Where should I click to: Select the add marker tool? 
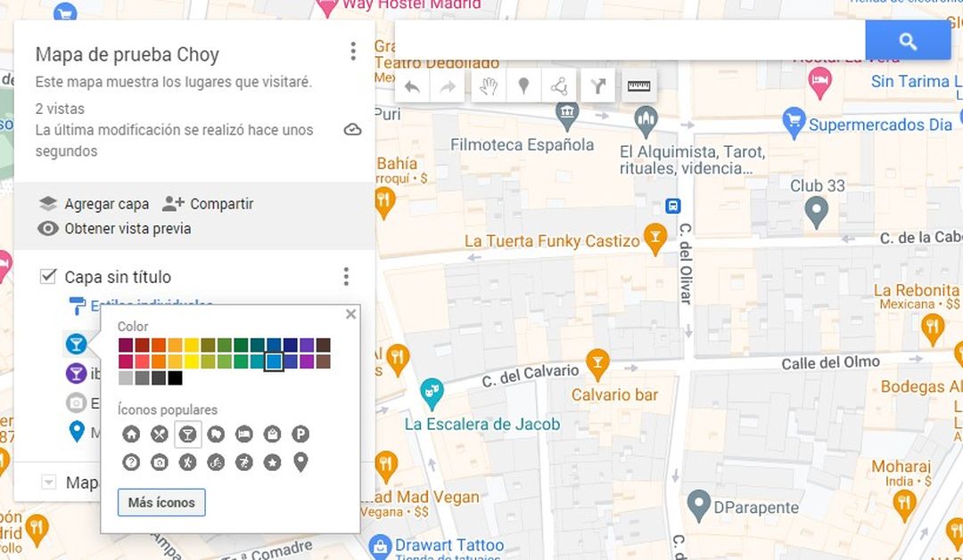click(524, 86)
